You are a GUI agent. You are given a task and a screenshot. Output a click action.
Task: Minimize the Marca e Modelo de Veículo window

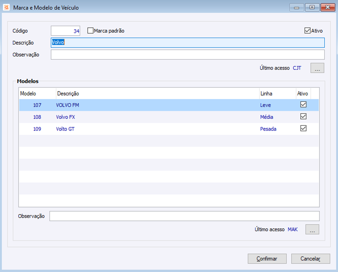click(296, 7)
